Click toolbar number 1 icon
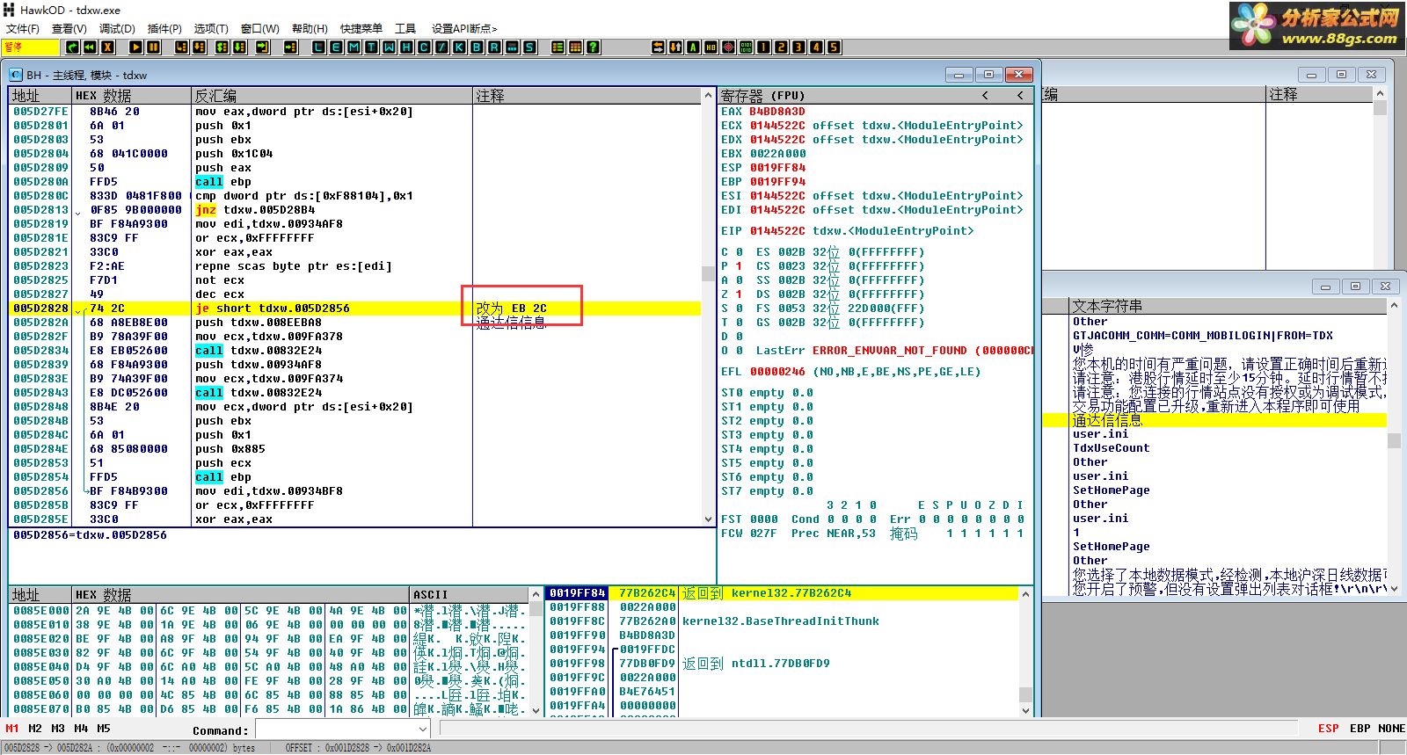1407x755 pixels. click(x=763, y=47)
